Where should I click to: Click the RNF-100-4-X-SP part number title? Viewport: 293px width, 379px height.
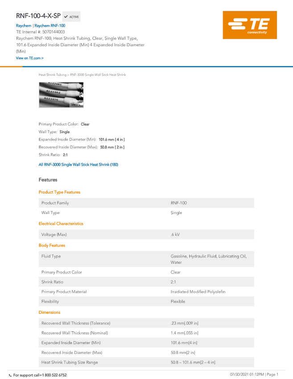coord(38,16)
